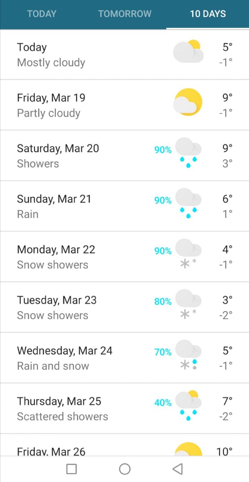Image resolution: width=249 pixels, height=482 pixels.
Task: Switch to the TODAY tab
Action: tap(42, 14)
